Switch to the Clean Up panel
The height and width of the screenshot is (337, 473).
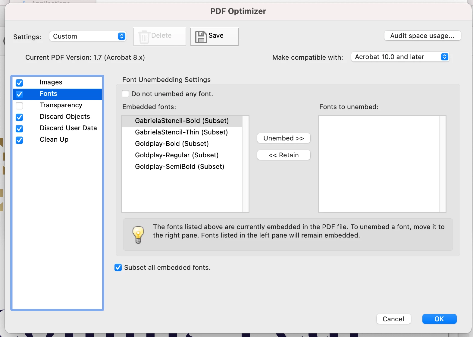click(57, 140)
